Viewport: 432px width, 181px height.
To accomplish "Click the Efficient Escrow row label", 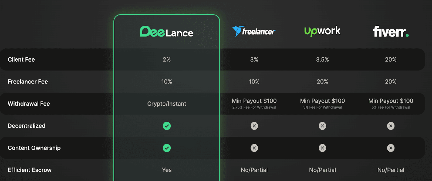I will point(30,170).
